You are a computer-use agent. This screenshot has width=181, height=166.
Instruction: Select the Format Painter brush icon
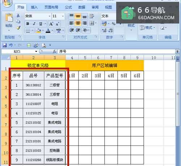pyautogui.click(x=18, y=28)
